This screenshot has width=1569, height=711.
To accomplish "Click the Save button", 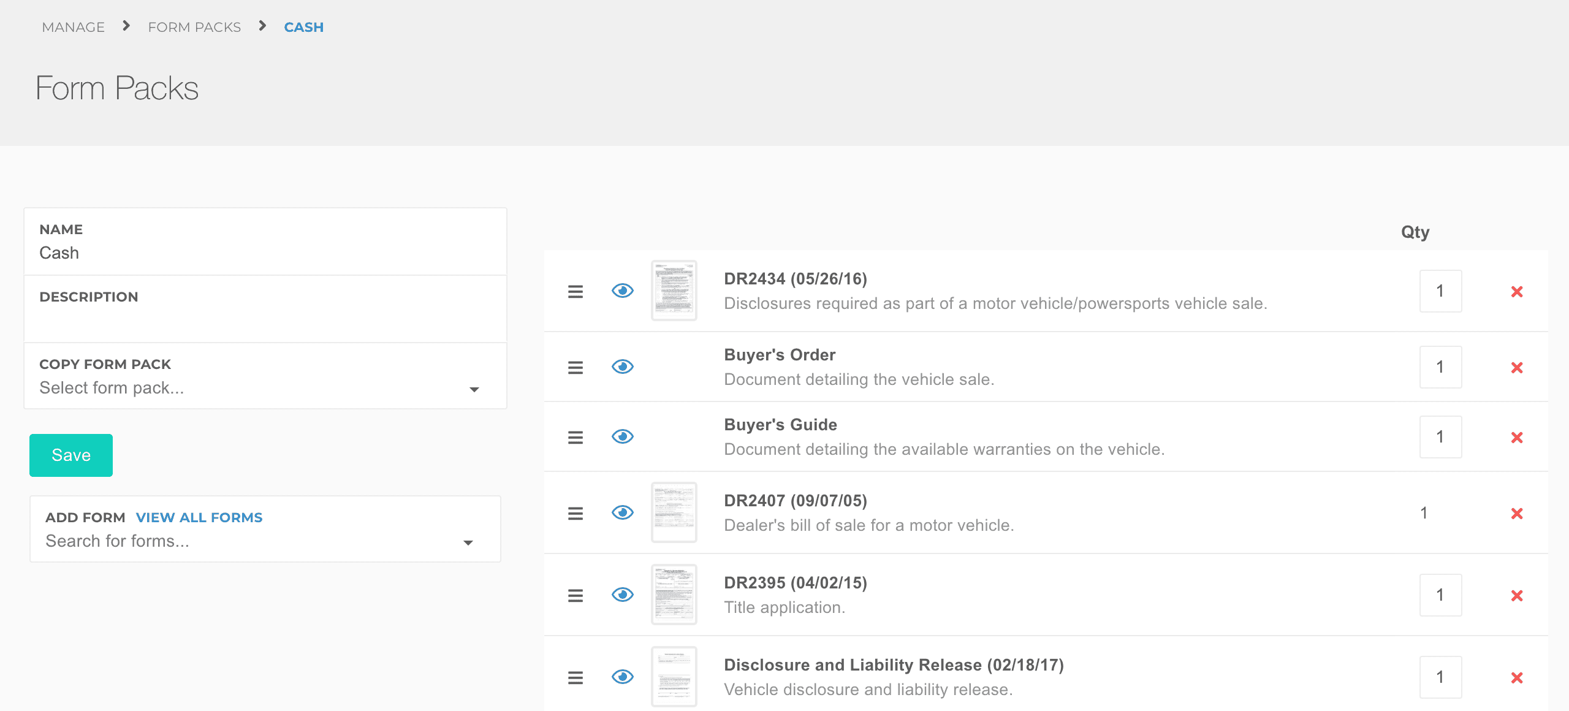I will coord(71,455).
